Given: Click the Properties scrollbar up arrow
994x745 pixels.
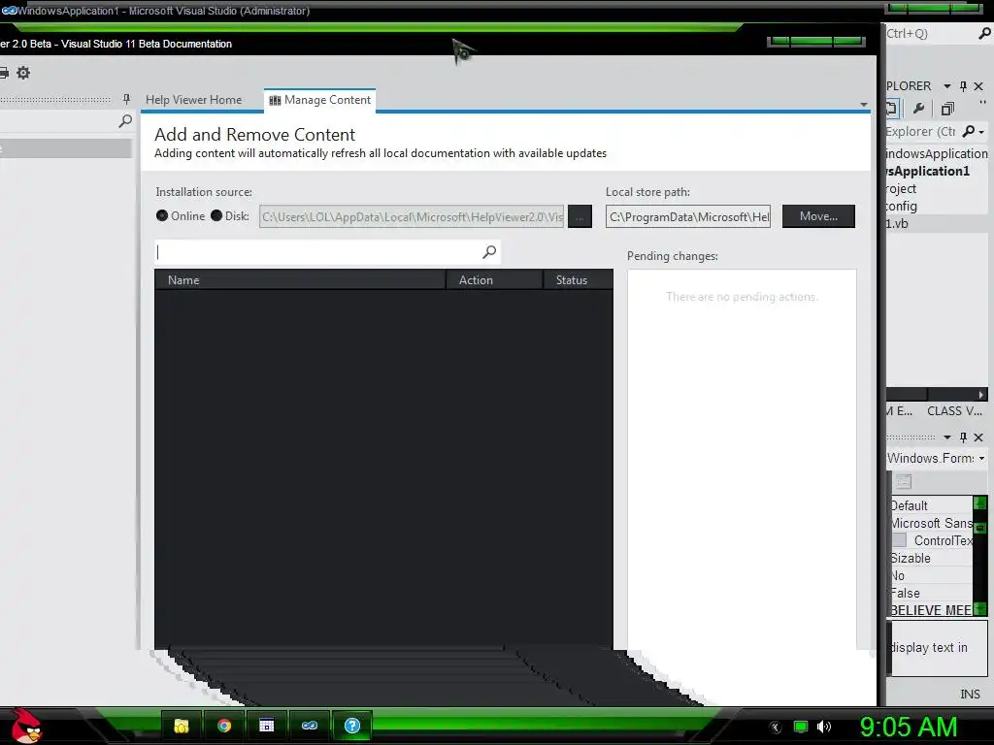Looking at the screenshot, I should tap(980, 503).
